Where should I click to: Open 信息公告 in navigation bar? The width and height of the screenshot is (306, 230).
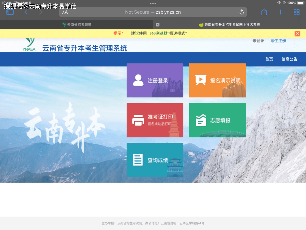289,59
